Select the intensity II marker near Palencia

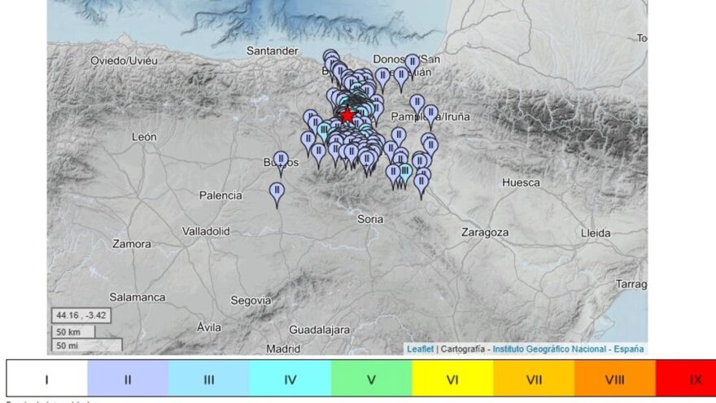[x=277, y=192]
